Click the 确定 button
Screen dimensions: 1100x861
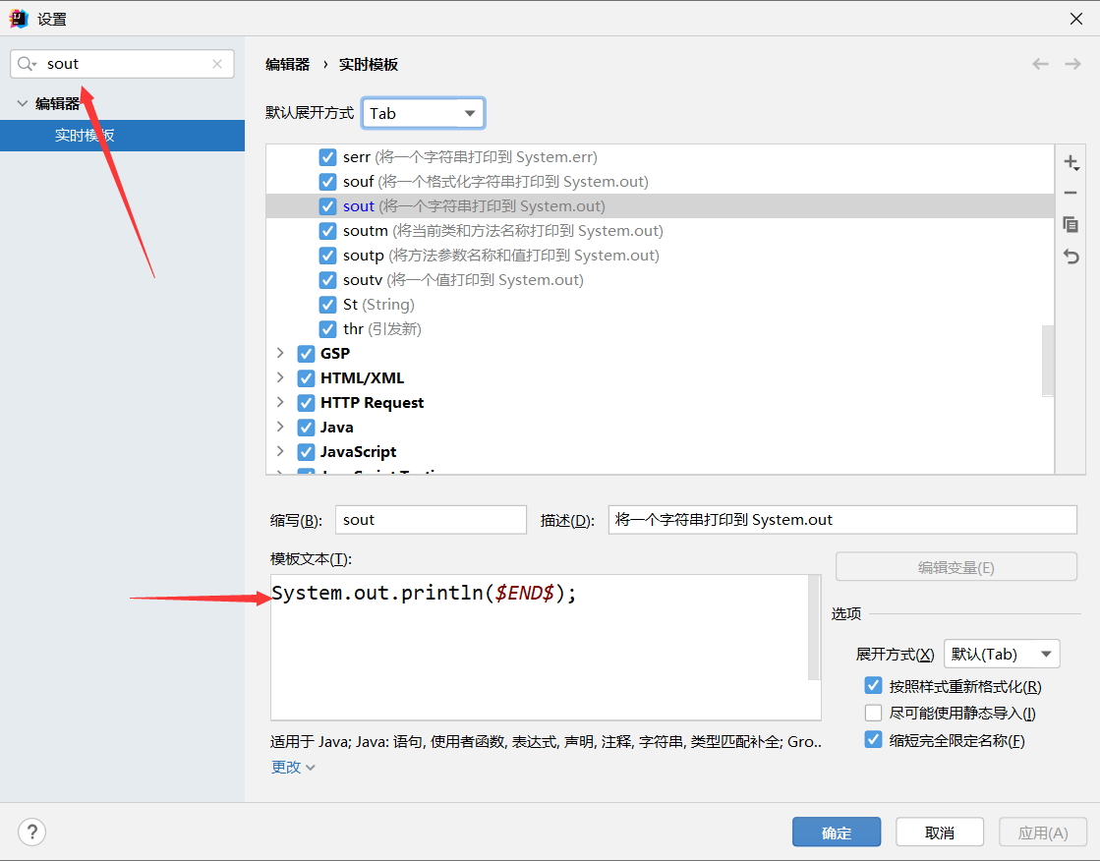pyautogui.click(x=837, y=832)
